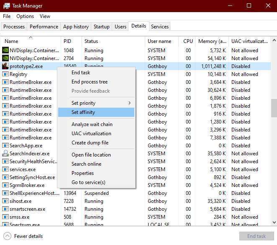Click the SettingSyncHost.exe process icon

tap(5, 177)
